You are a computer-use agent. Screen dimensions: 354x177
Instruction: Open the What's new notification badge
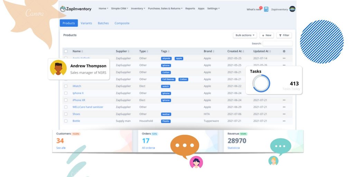click(261, 8)
